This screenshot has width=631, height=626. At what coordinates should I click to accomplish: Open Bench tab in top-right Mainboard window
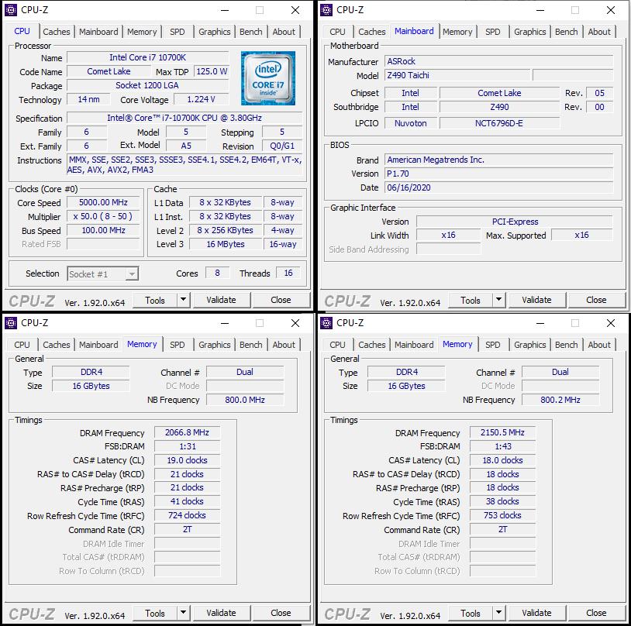(566, 32)
